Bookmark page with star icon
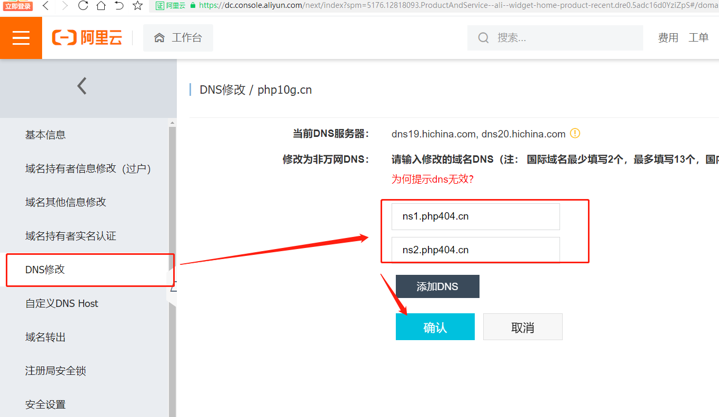 (x=137, y=6)
